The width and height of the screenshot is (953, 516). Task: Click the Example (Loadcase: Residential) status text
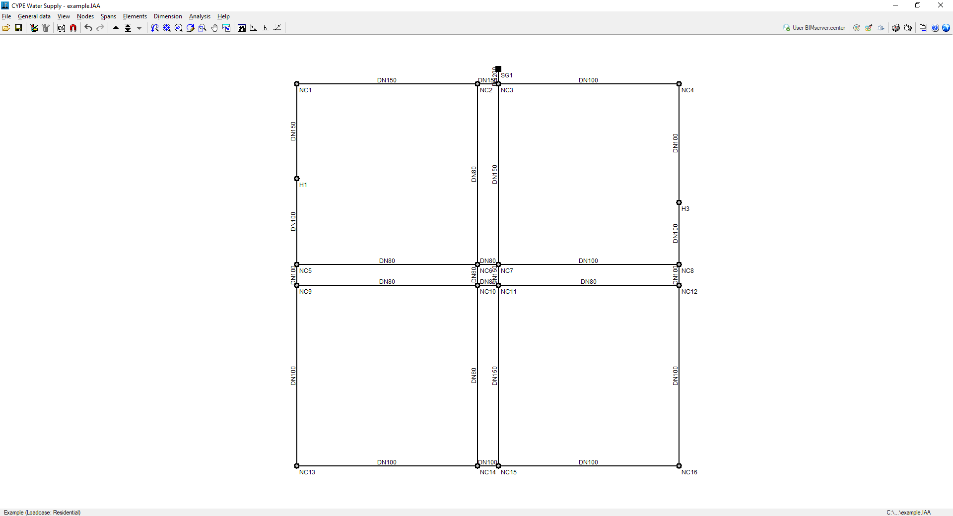point(42,513)
